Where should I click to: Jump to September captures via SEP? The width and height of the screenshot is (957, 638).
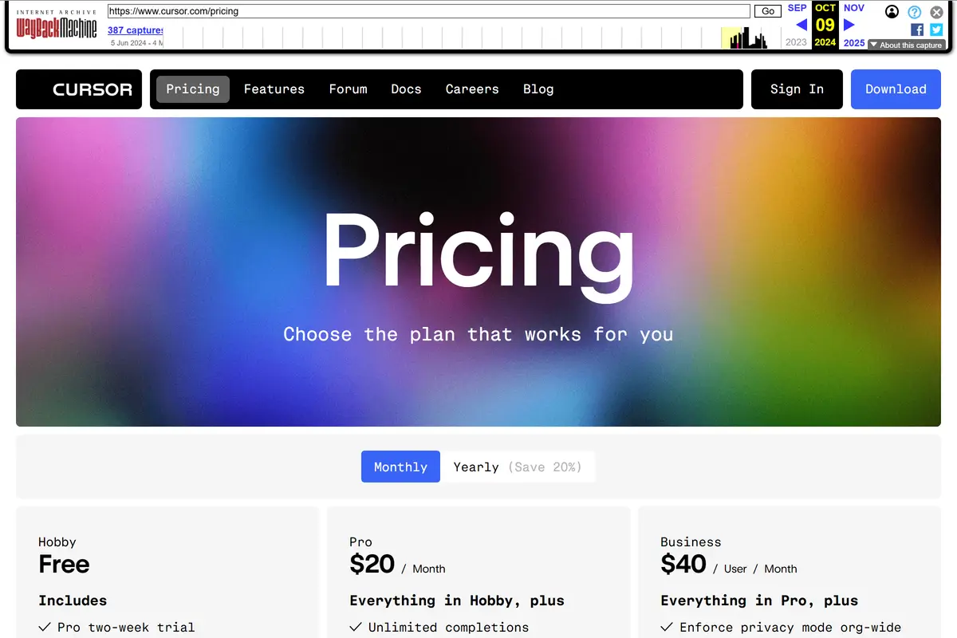point(796,7)
